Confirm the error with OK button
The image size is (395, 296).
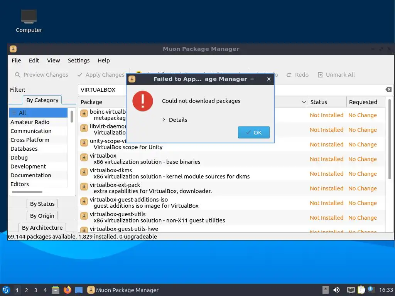(x=254, y=133)
